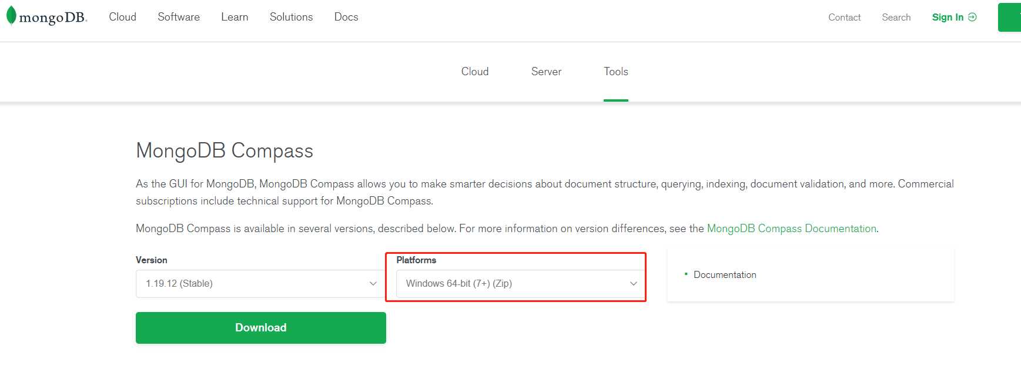Click the MongoDB Compass heading

(225, 151)
